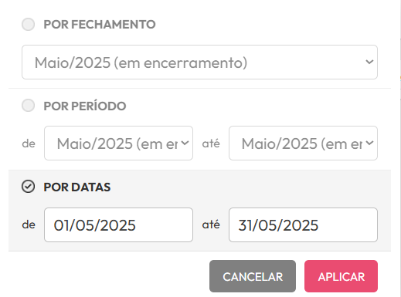Screen dimensions: 401x297
Task: Select the POR PERÍODO radio button
Action: click(x=28, y=106)
